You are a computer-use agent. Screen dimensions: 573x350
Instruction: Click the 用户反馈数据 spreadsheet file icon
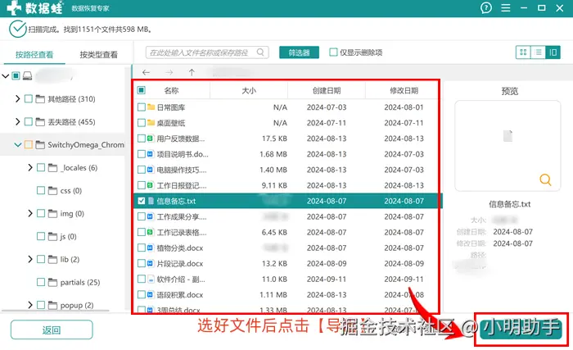coord(150,139)
